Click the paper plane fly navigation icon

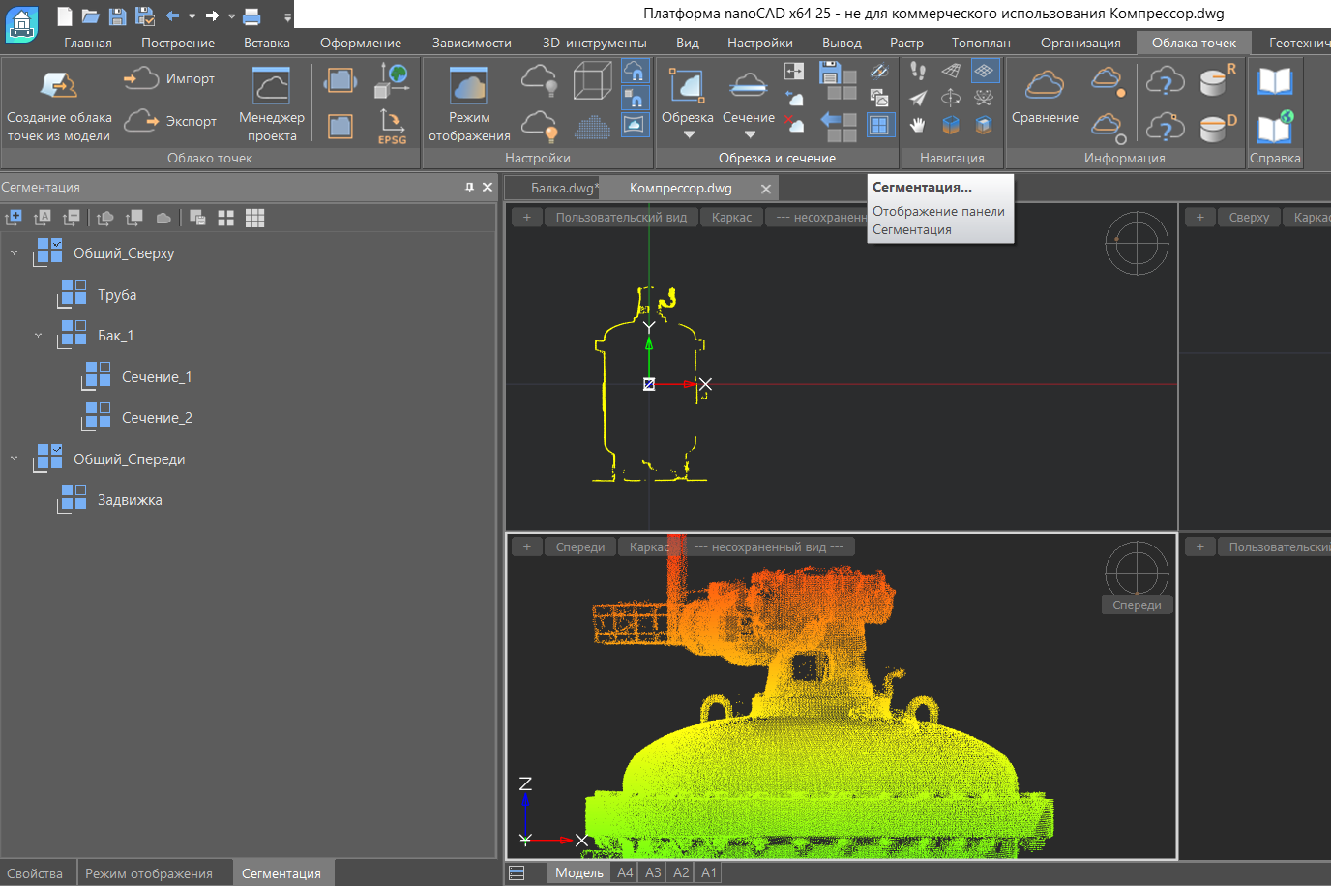coord(918,98)
